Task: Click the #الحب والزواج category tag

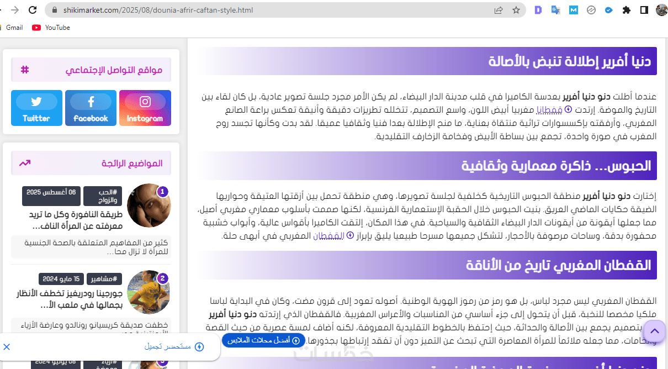Action: (103, 196)
